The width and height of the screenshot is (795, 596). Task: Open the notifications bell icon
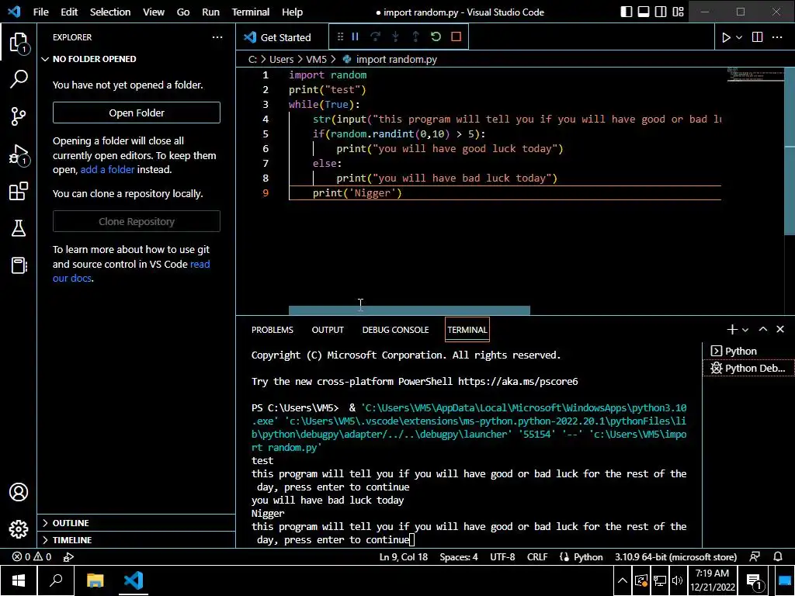click(777, 556)
